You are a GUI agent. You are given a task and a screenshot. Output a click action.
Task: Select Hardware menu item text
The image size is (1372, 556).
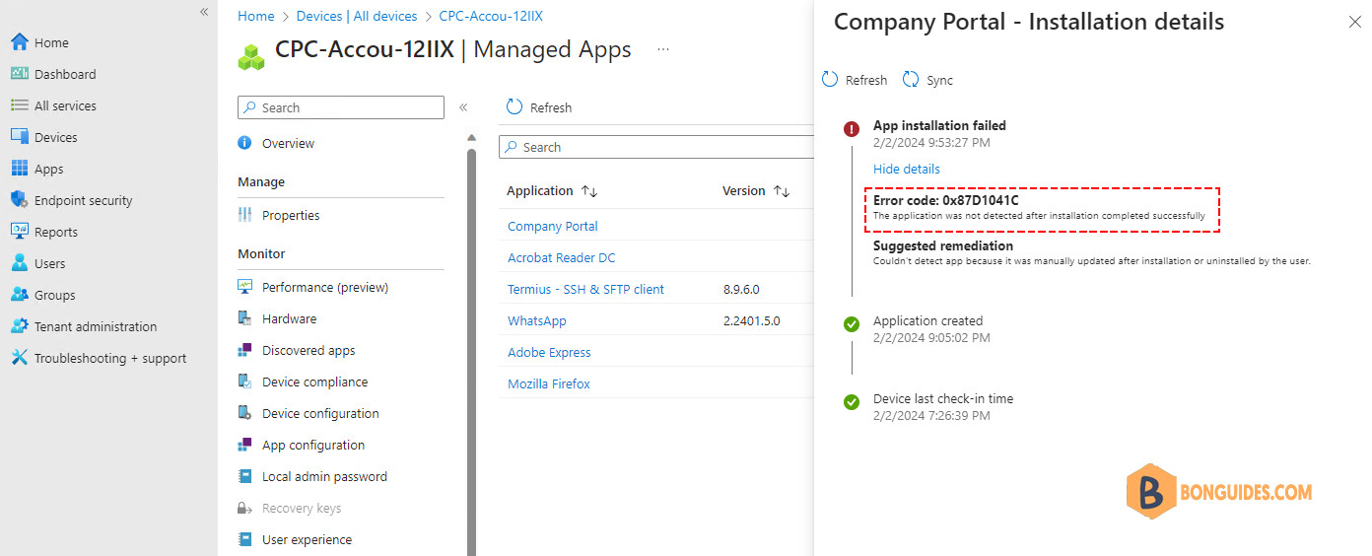pyautogui.click(x=289, y=318)
